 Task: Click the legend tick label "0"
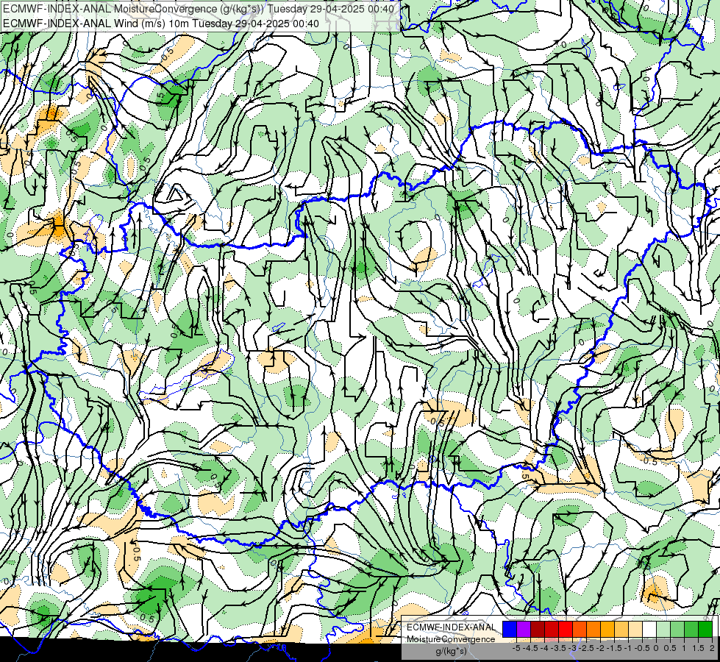[656, 648]
